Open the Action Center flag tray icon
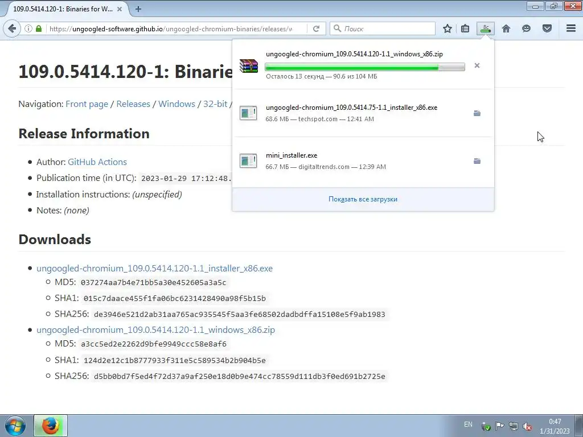 click(x=500, y=426)
